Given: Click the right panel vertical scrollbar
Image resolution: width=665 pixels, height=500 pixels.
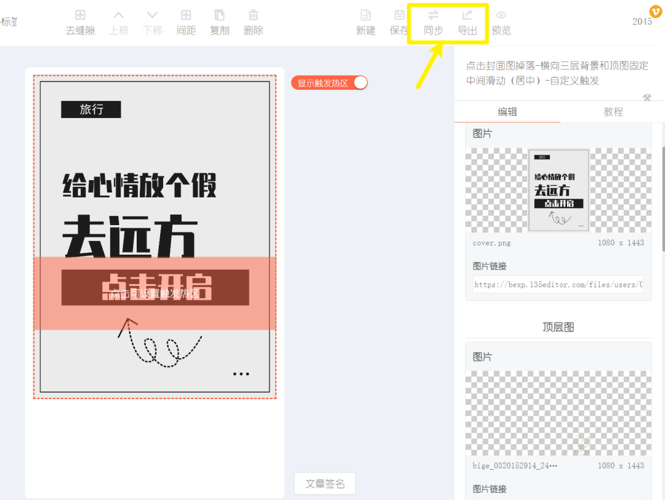Looking at the screenshot, I should (x=663, y=199).
